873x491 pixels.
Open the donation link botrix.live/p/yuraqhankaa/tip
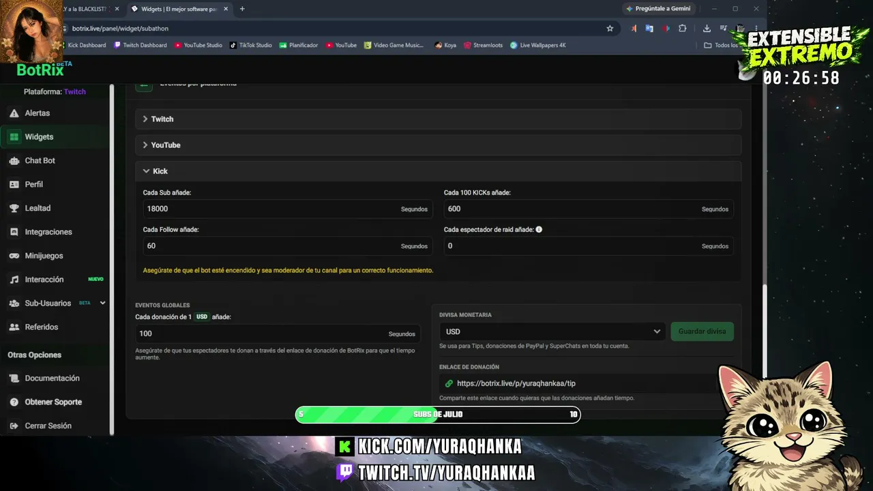(516, 384)
